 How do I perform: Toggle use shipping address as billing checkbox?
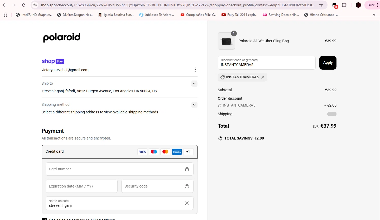[x=44, y=219]
